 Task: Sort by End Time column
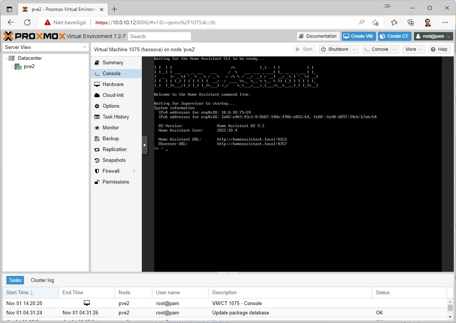tap(86, 292)
